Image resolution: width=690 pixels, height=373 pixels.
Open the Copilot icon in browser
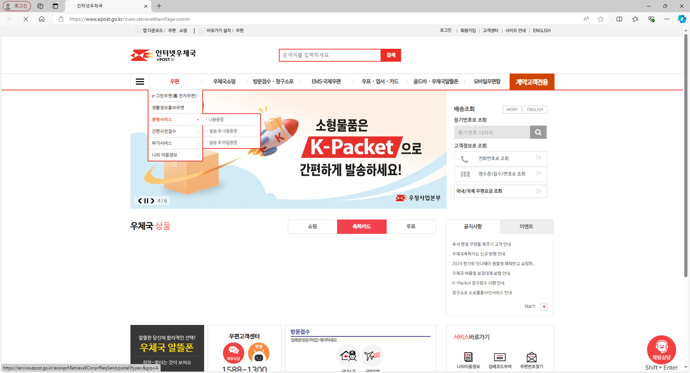coord(682,19)
